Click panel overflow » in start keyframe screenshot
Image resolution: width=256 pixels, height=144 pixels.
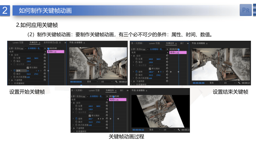65,43
